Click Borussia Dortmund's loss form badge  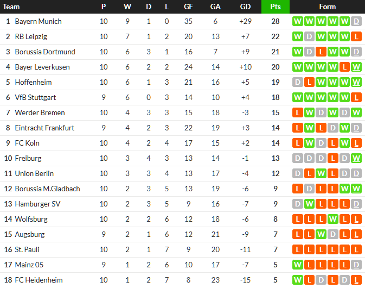pyautogui.click(x=321, y=52)
